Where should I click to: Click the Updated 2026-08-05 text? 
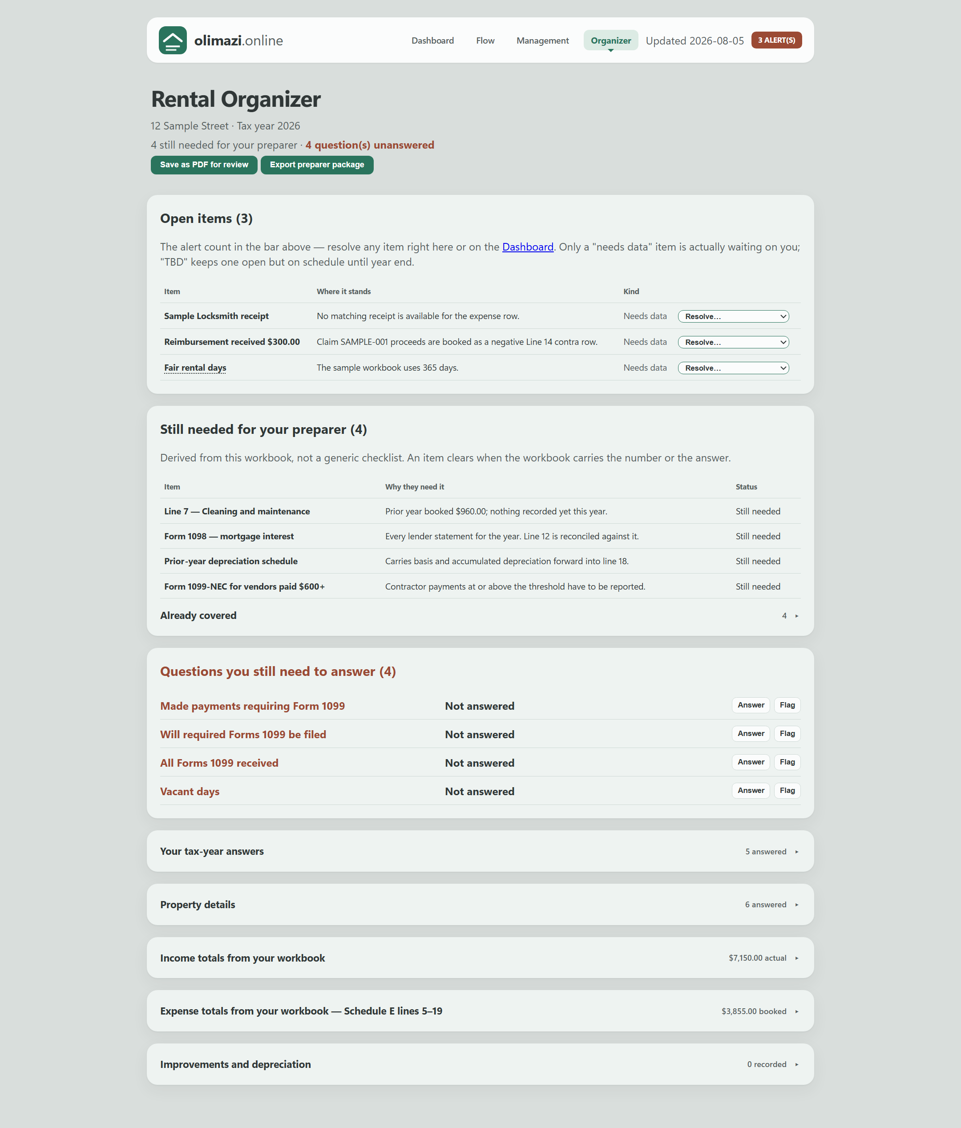(x=695, y=41)
